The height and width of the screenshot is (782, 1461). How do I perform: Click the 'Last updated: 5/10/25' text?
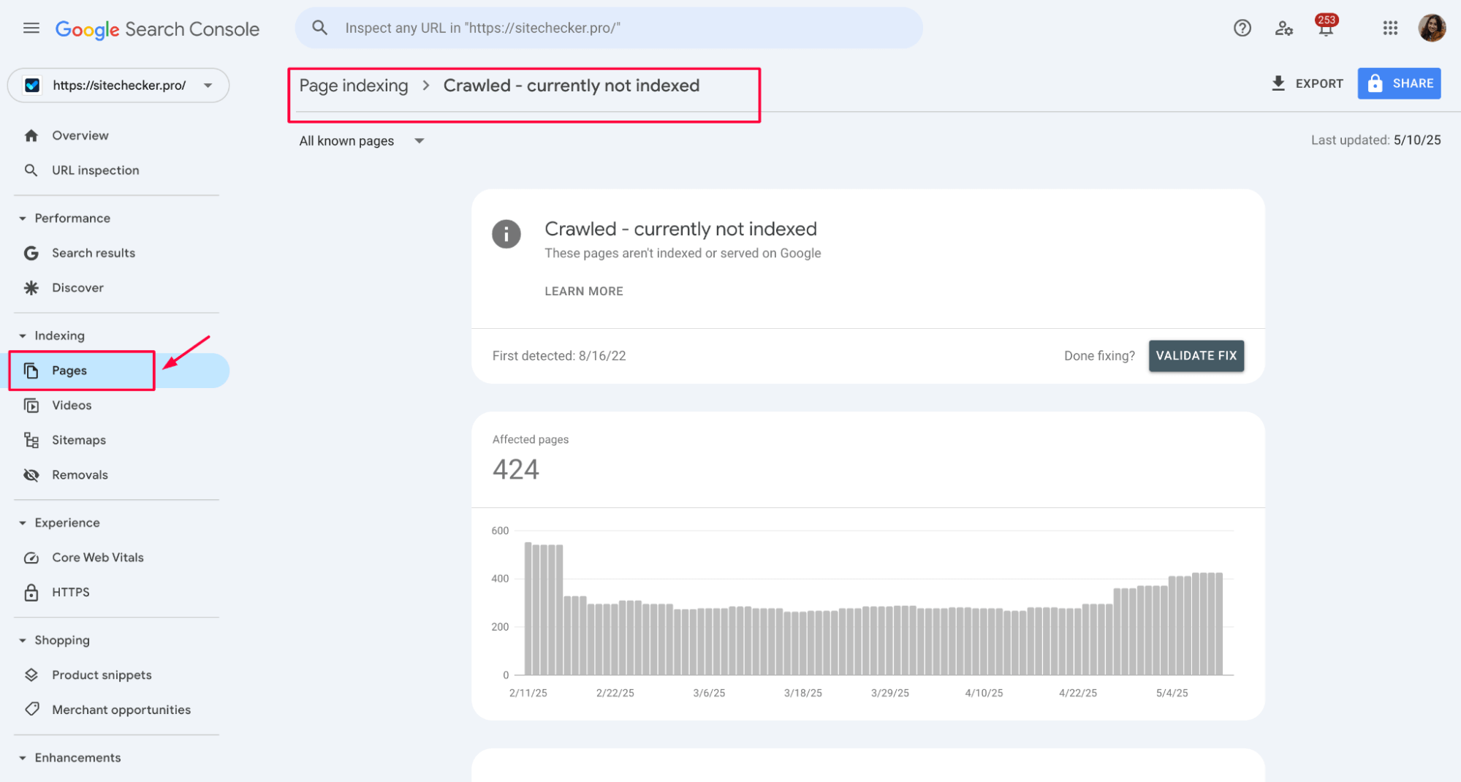tap(1375, 140)
